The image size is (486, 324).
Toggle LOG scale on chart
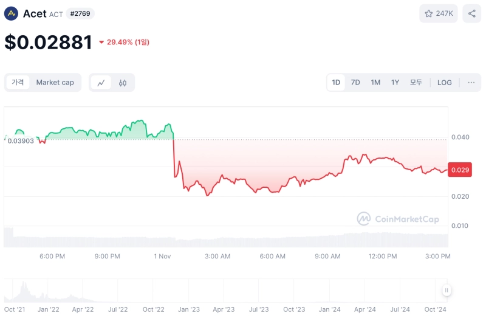click(445, 83)
